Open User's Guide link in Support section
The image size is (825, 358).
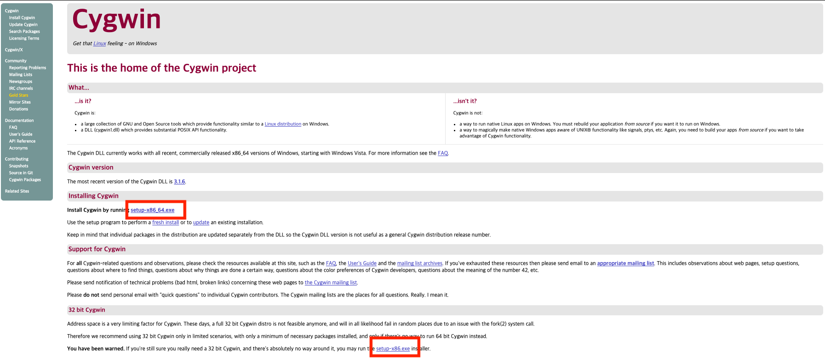pos(362,263)
